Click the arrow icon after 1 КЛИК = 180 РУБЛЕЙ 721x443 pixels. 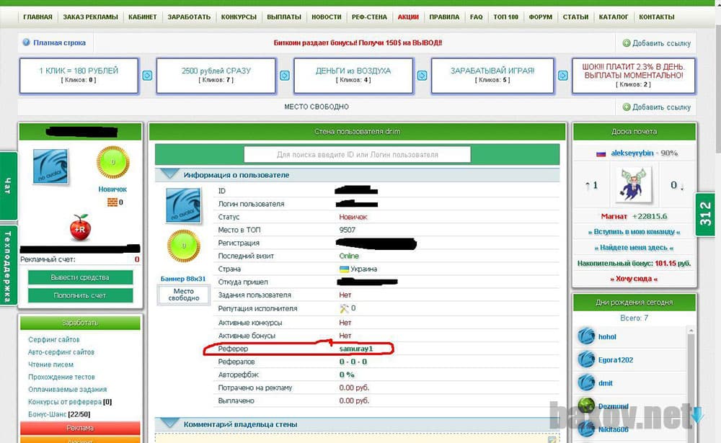point(147,75)
